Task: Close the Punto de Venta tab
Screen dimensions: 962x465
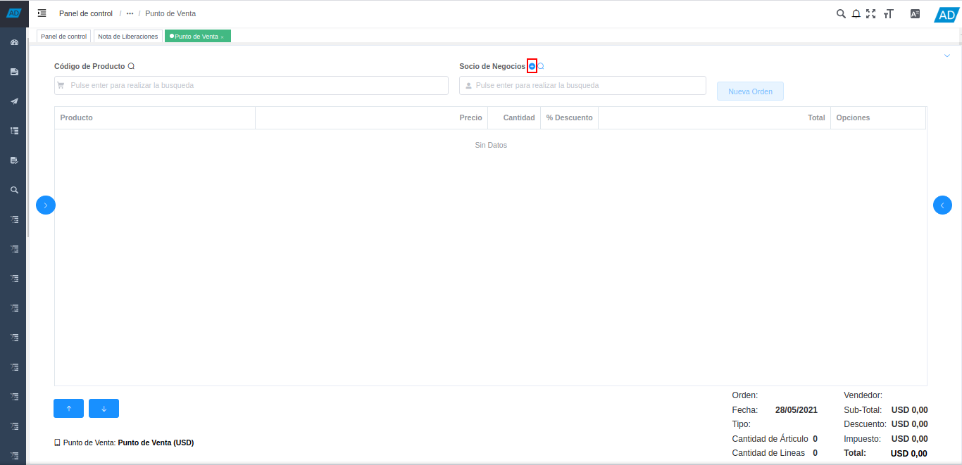Action: 223,37
